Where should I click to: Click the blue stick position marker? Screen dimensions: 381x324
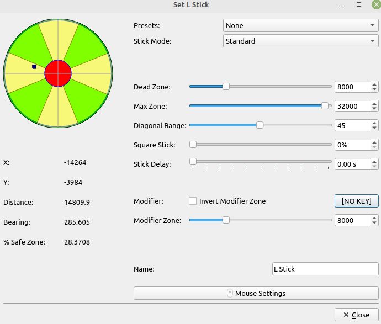coord(34,67)
